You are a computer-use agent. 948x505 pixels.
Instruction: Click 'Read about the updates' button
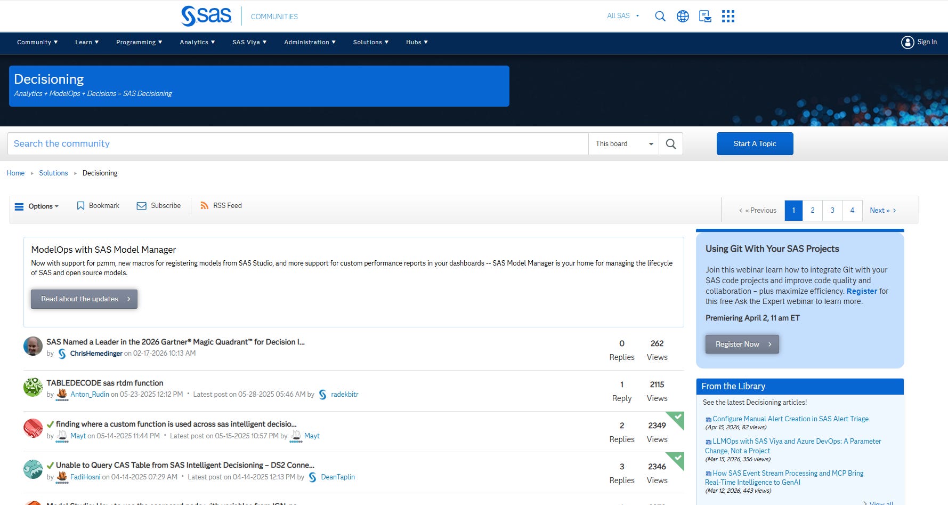click(x=84, y=299)
